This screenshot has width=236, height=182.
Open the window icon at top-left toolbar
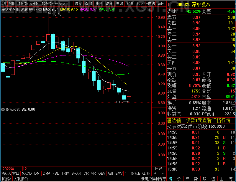coord(4,3)
